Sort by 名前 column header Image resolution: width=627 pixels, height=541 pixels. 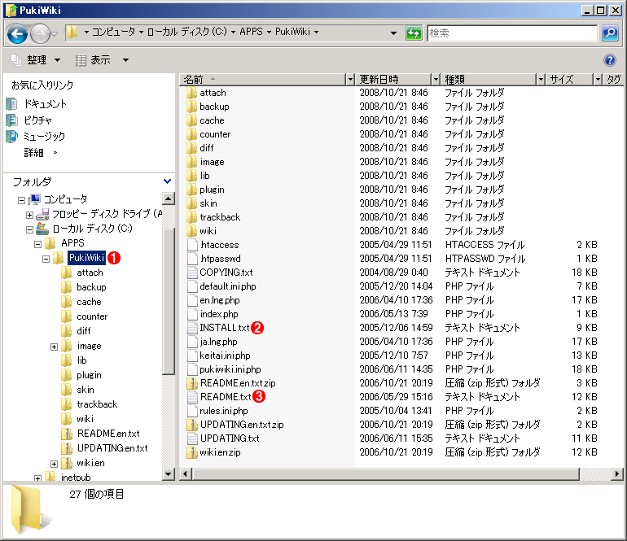(262, 79)
